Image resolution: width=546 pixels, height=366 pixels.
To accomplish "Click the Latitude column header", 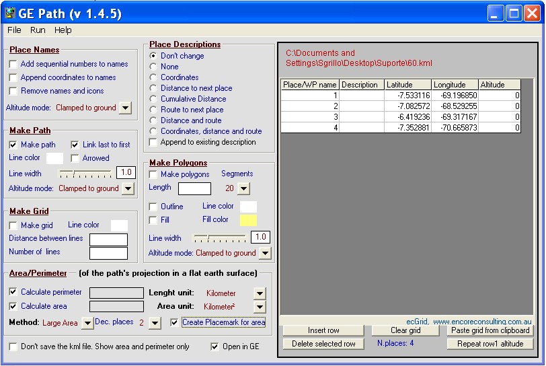I will (x=407, y=85).
